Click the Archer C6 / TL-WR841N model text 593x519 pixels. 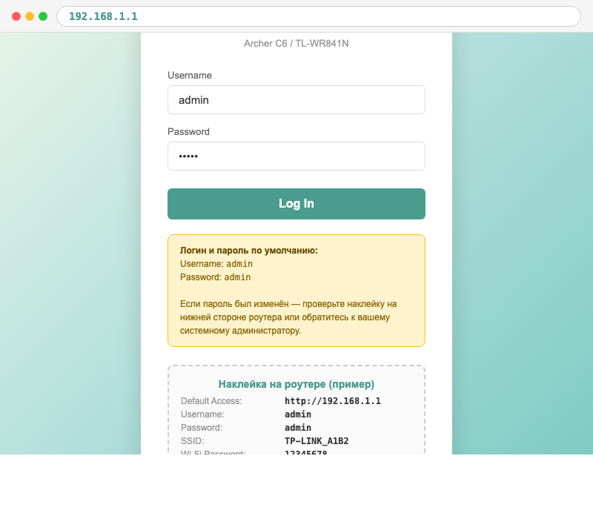coord(296,44)
